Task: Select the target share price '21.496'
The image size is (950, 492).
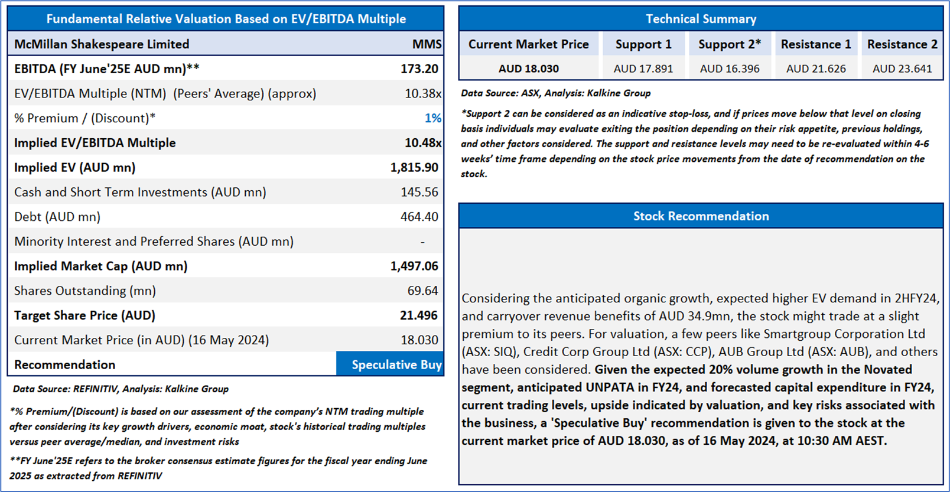Action: point(419,315)
